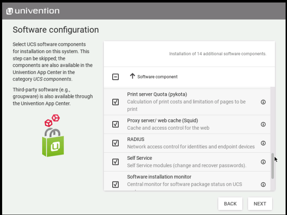View details icon for Self Service
This screenshot has width=287, height=215.
pyautogui.click(x=263, y=162)
